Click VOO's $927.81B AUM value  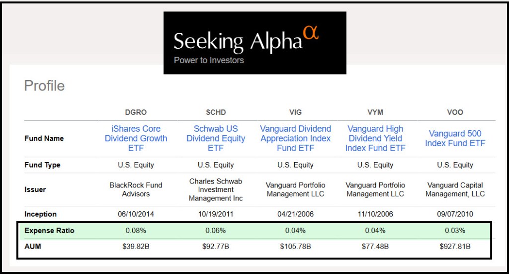pyautogui.click(x=455, y=247)
